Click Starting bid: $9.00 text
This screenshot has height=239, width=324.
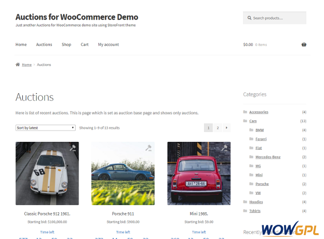click(x=199, y=222)
